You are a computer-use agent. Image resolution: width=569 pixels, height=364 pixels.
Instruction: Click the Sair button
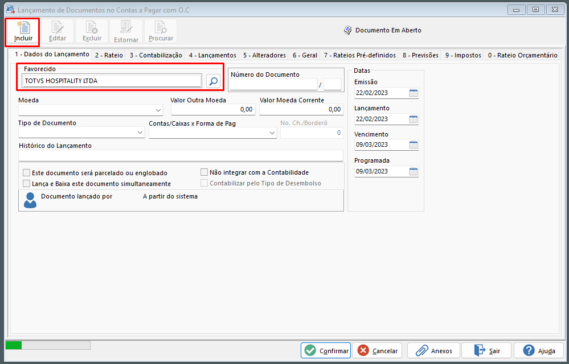pos(486,350)
